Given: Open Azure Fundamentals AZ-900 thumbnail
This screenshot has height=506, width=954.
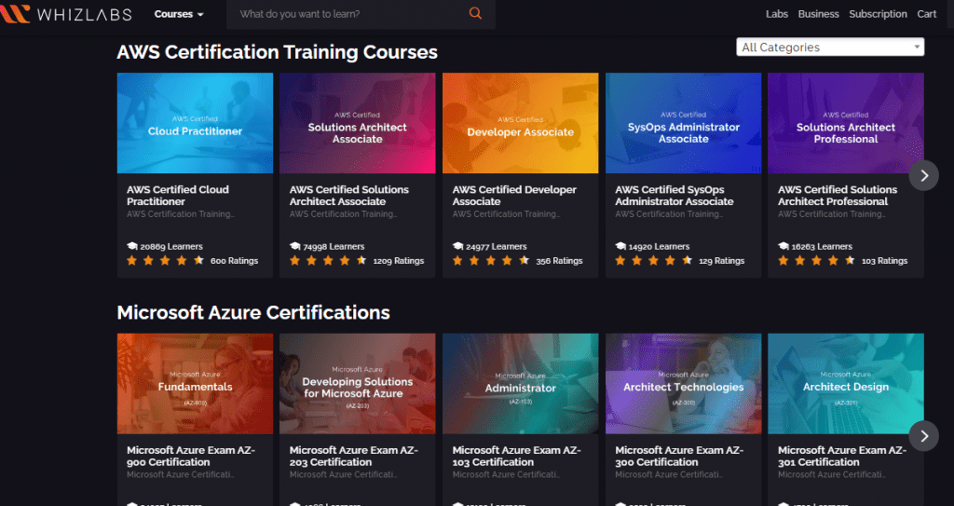Looking at the screenshot, I should [195, 384].
